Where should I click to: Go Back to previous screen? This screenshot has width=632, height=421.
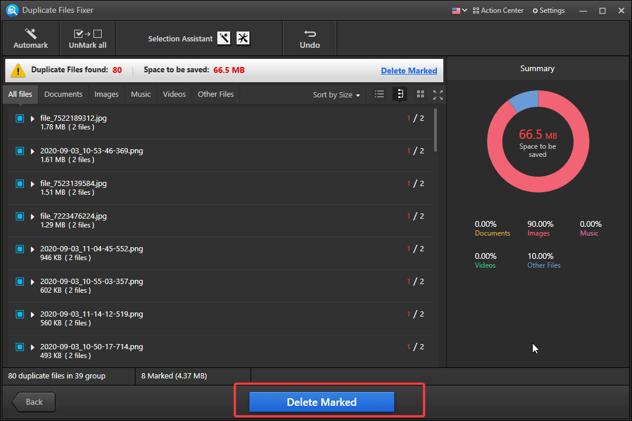[x=34, y=402]
